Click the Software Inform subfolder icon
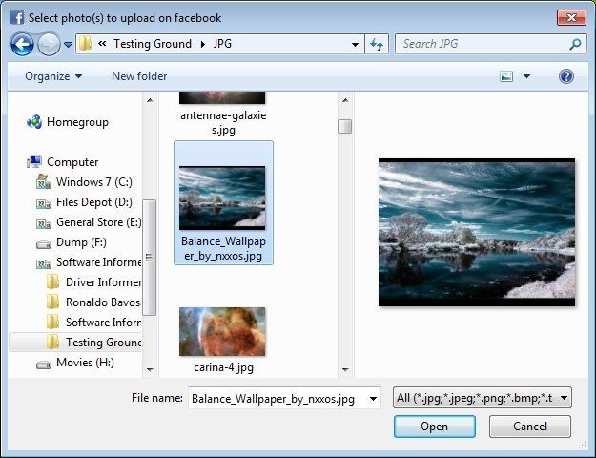This screenshot has width=596, height=458. [52, 323]
